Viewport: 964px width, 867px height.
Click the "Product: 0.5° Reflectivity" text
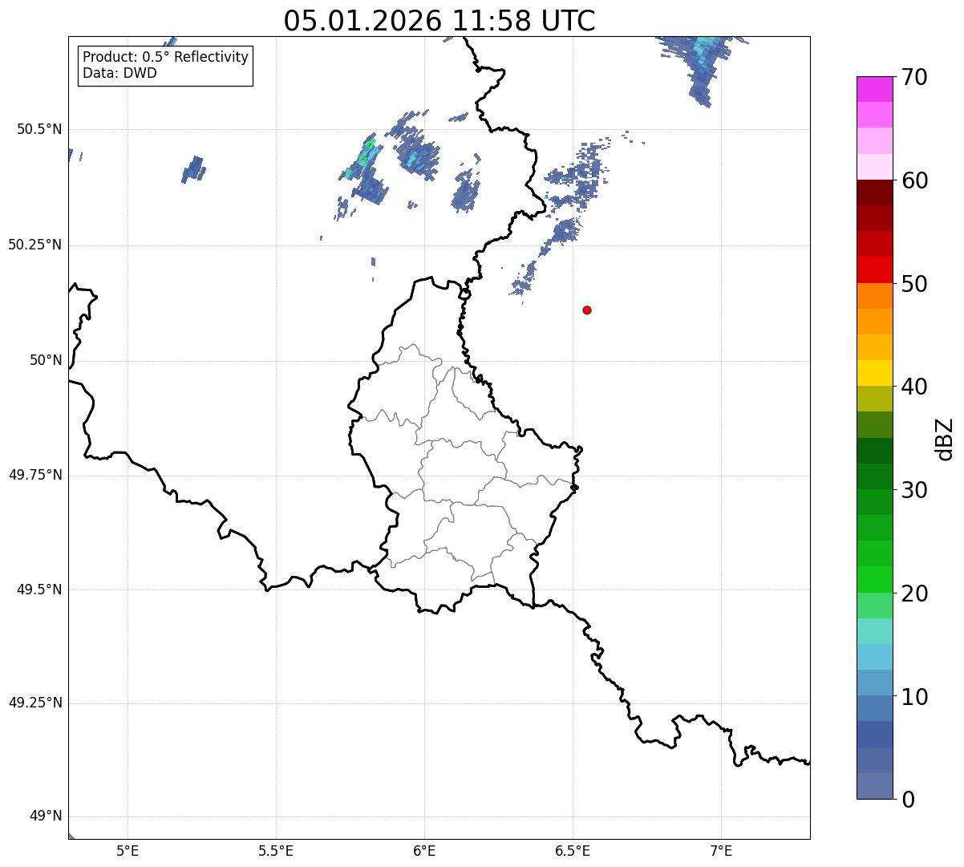coord(166,58)
